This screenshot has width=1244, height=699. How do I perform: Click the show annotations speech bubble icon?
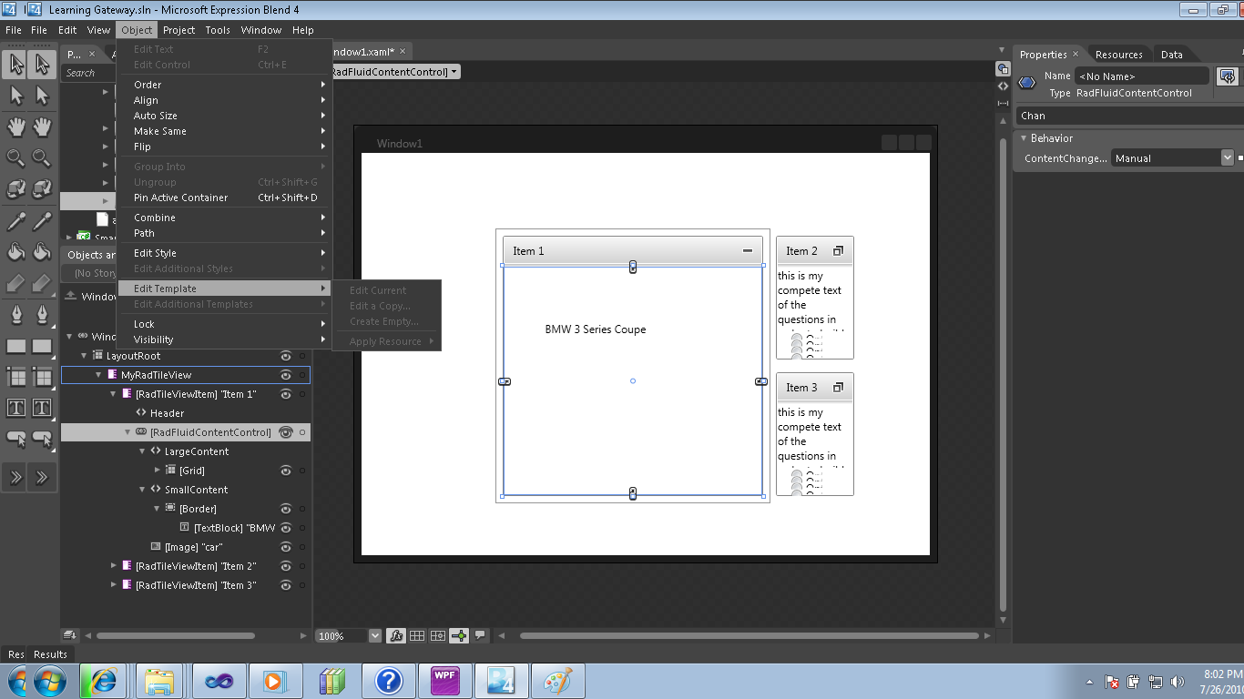[480, 635]
